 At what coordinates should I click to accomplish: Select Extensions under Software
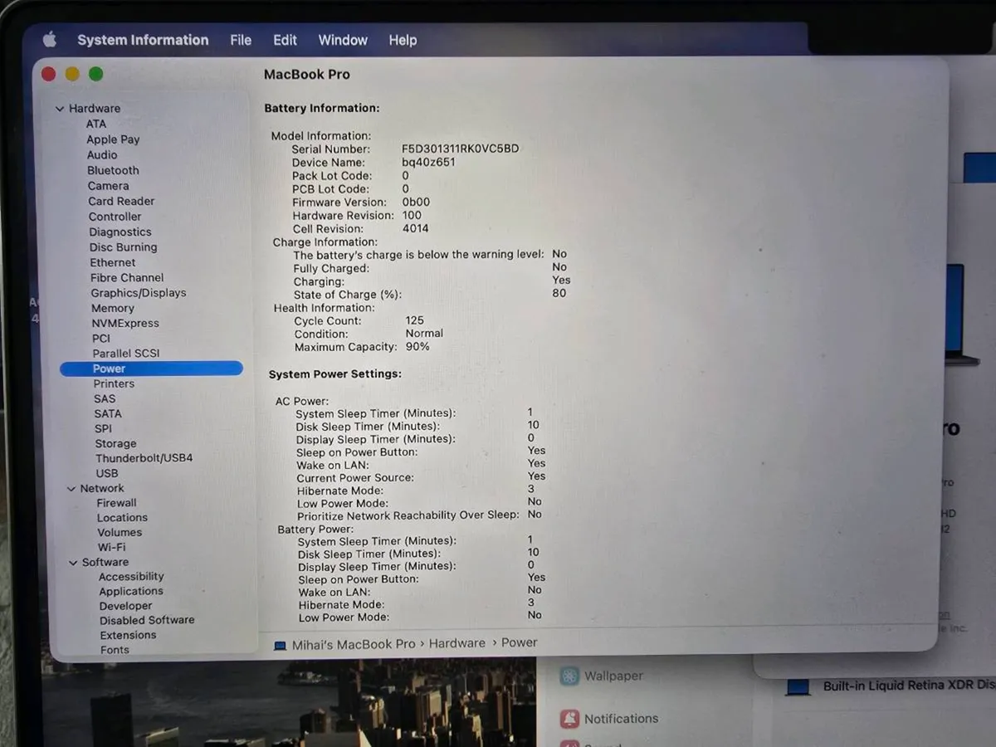click(128, 636)
